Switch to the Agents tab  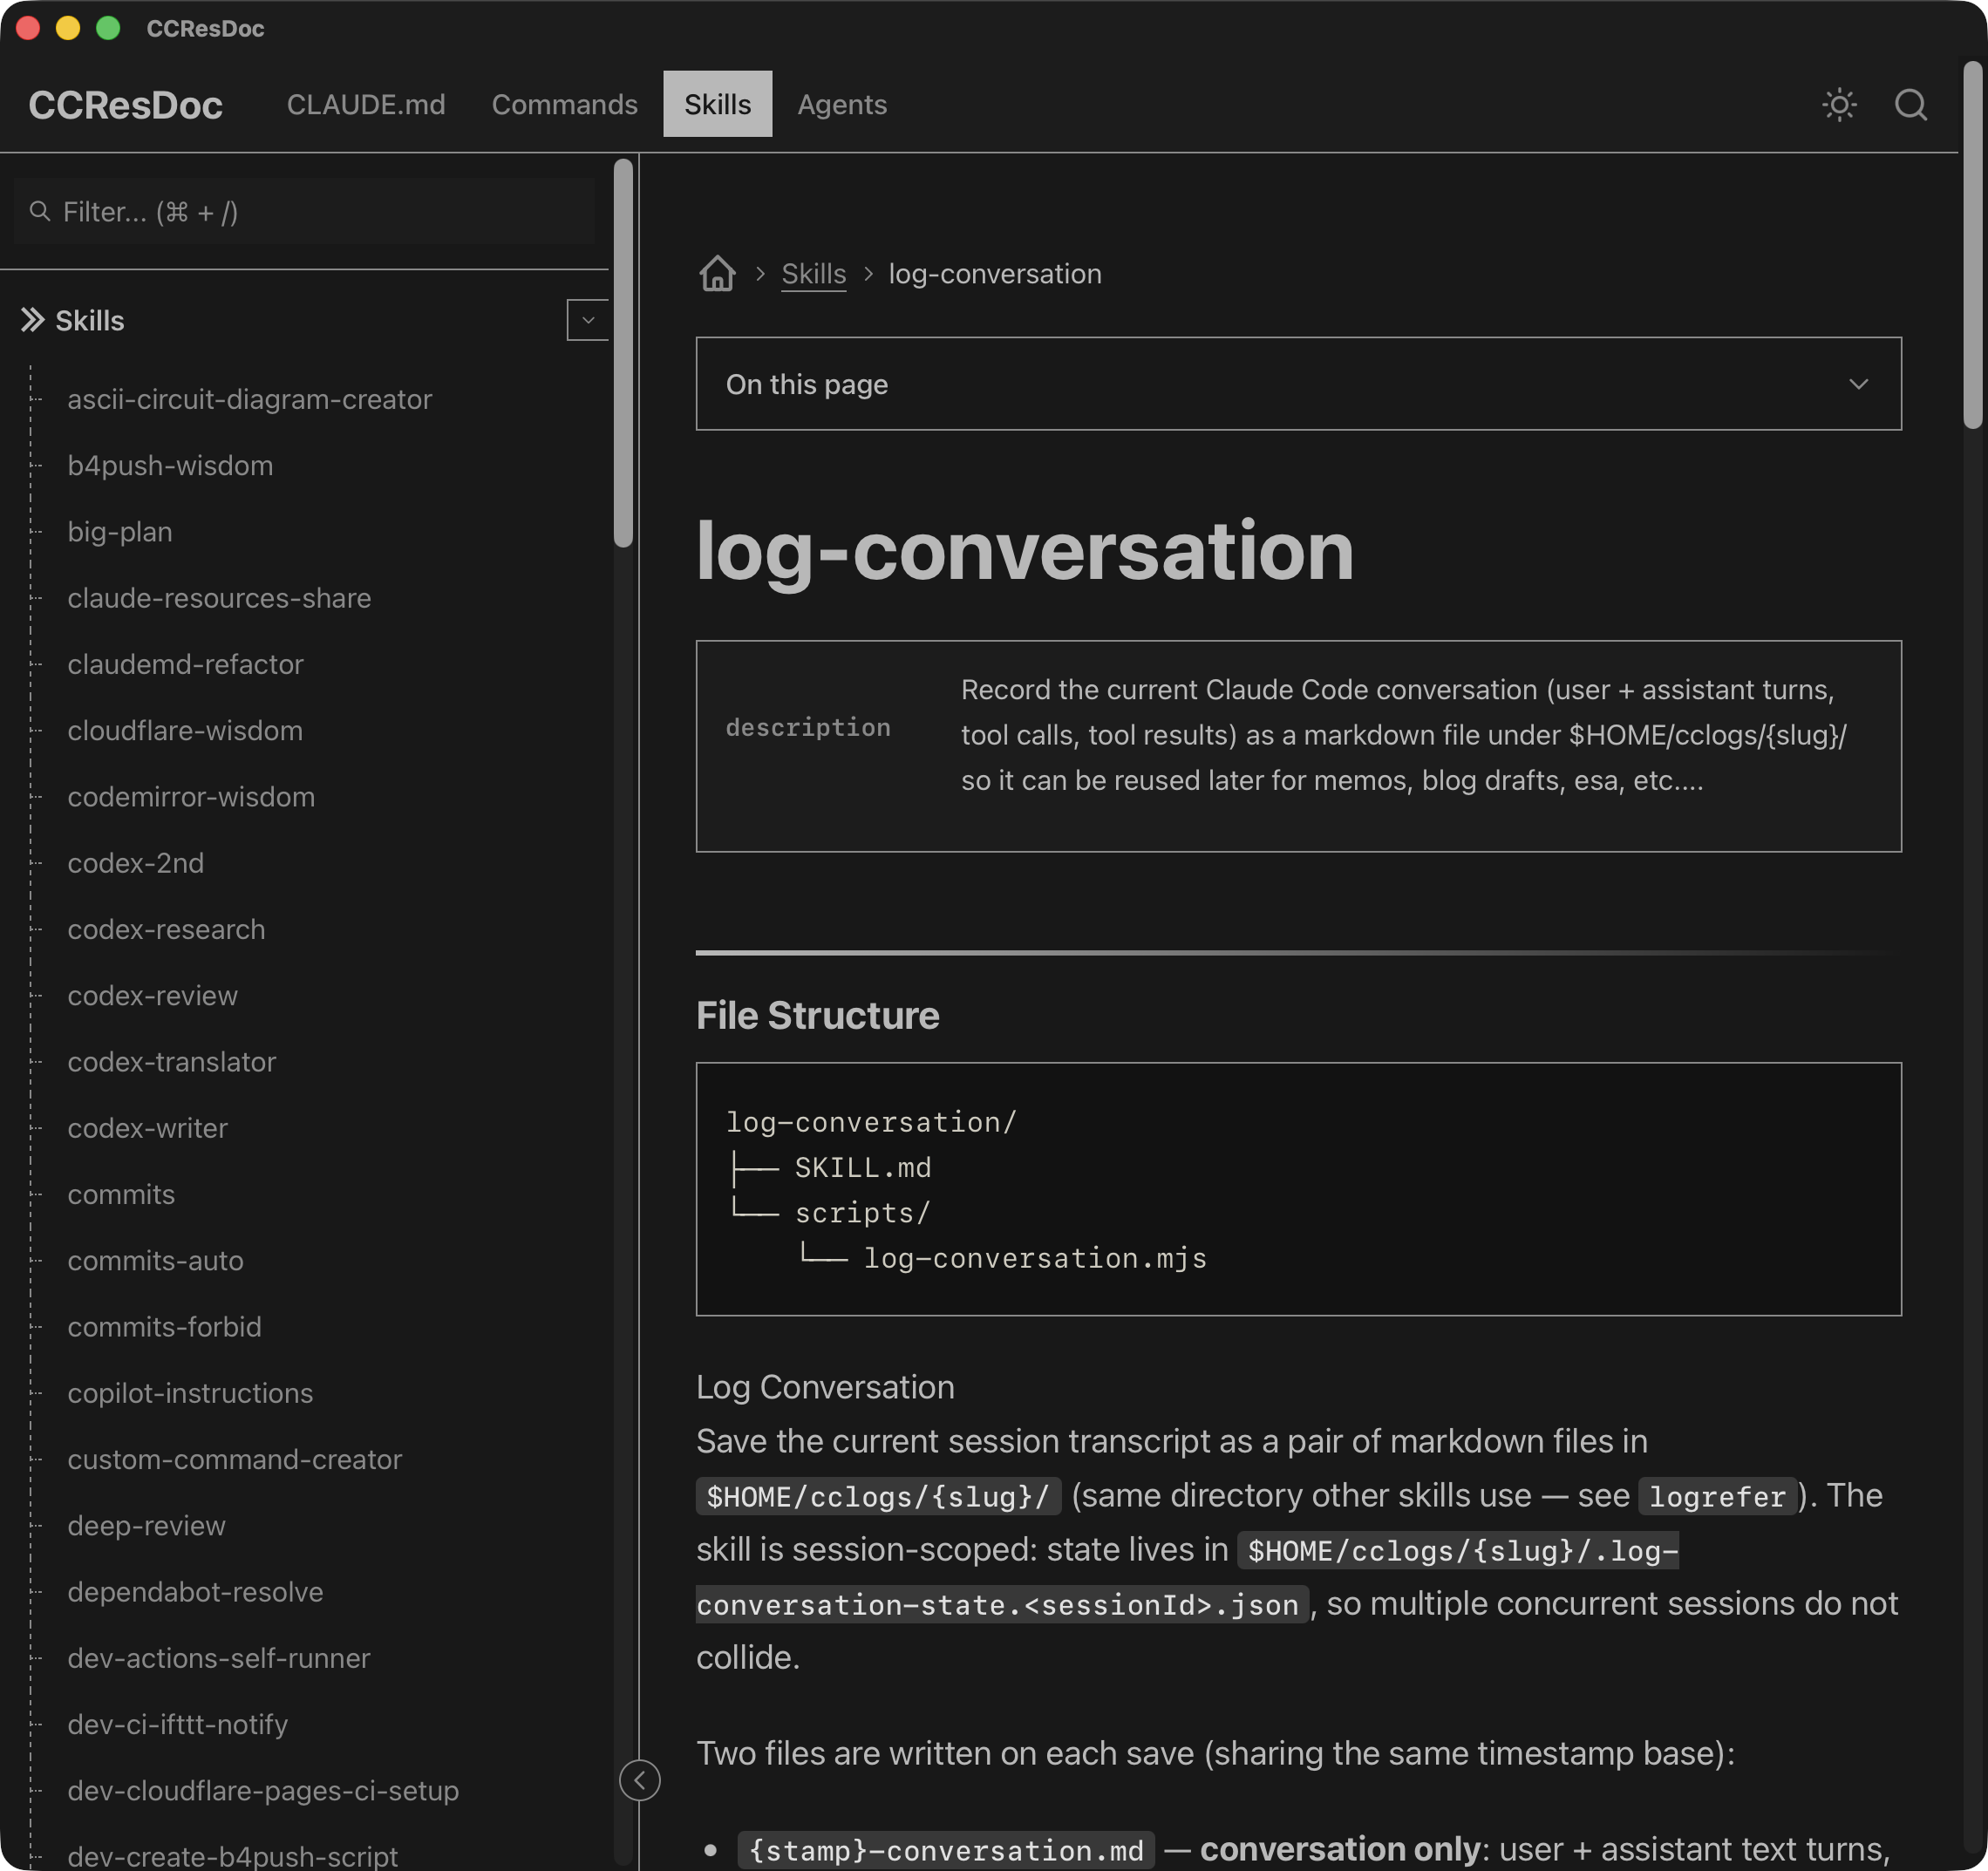click(842, 105)
